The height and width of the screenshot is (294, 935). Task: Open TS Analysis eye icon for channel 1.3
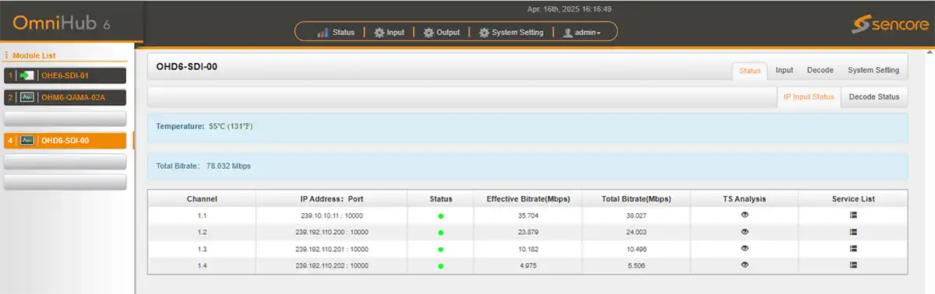(x=744, y=248)
